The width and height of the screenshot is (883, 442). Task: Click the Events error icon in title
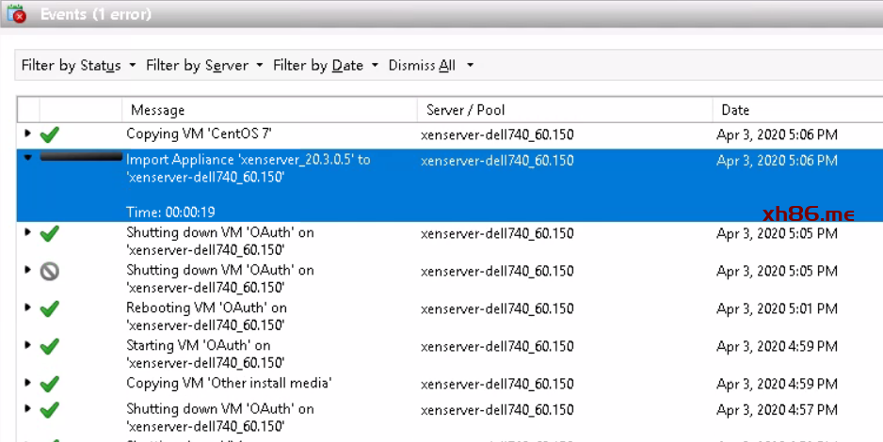(16, 15)
